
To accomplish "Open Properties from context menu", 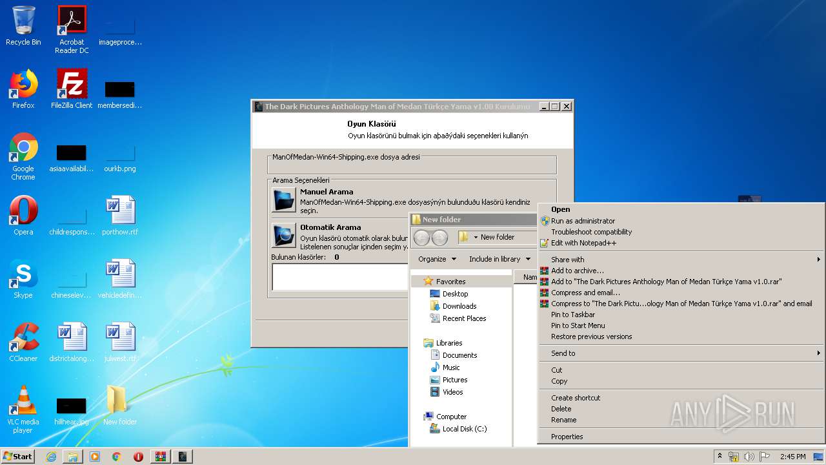I will [x=681, y=437].
